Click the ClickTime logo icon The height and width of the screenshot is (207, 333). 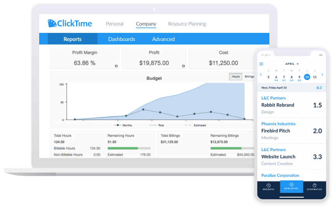click(52, 24)
